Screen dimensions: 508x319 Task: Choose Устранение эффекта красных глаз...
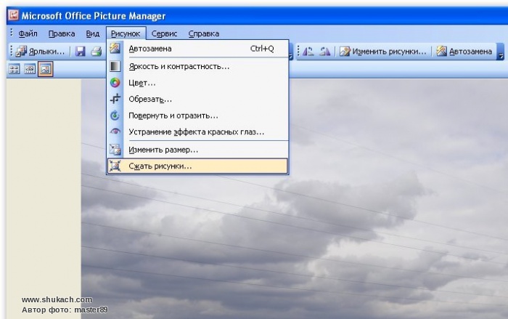coord(197,132)
